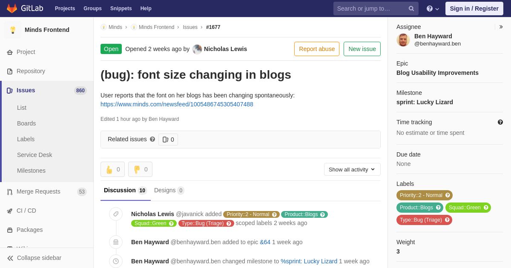The image size is (511, 268).
Task: Click help icon on sidebar Squad::Green label
Action: point(486,208)
